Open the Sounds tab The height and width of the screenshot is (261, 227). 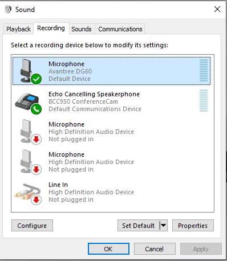click(82, 29)
